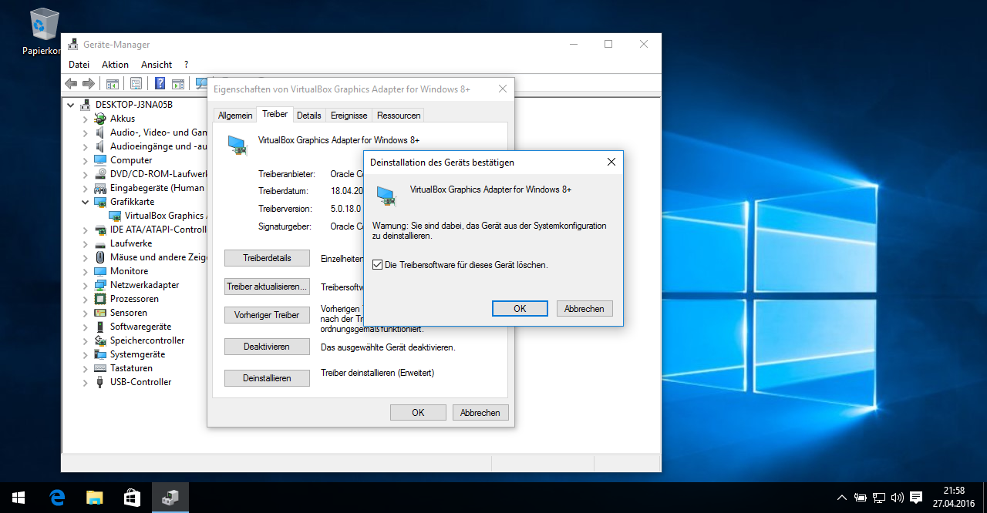The height and width of the screenshot is (513, 987).
Task: Switch to the Ereignisse tab
Action: [349, 116]
